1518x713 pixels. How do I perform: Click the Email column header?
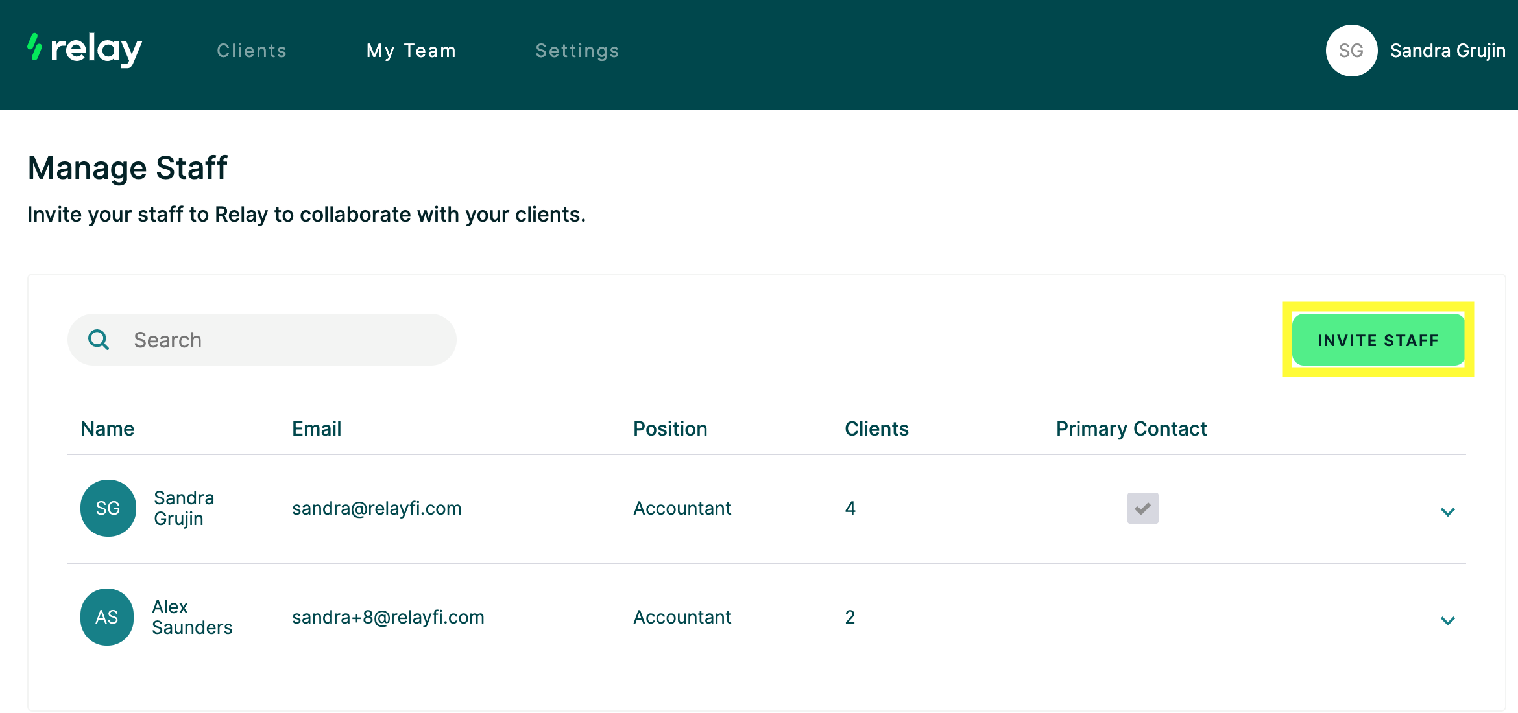point(317,428)
